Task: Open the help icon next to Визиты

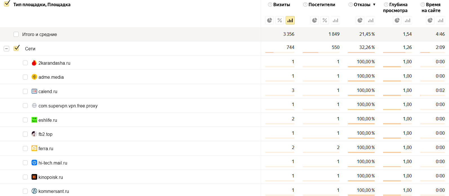Action: 270,5
